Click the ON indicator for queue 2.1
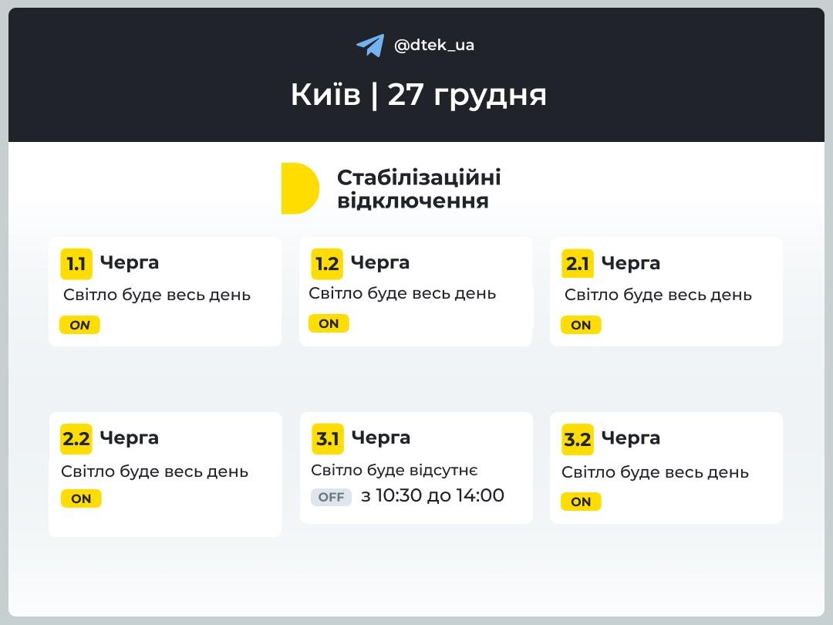This screenshot has height=625, width=833. point(581,325)
